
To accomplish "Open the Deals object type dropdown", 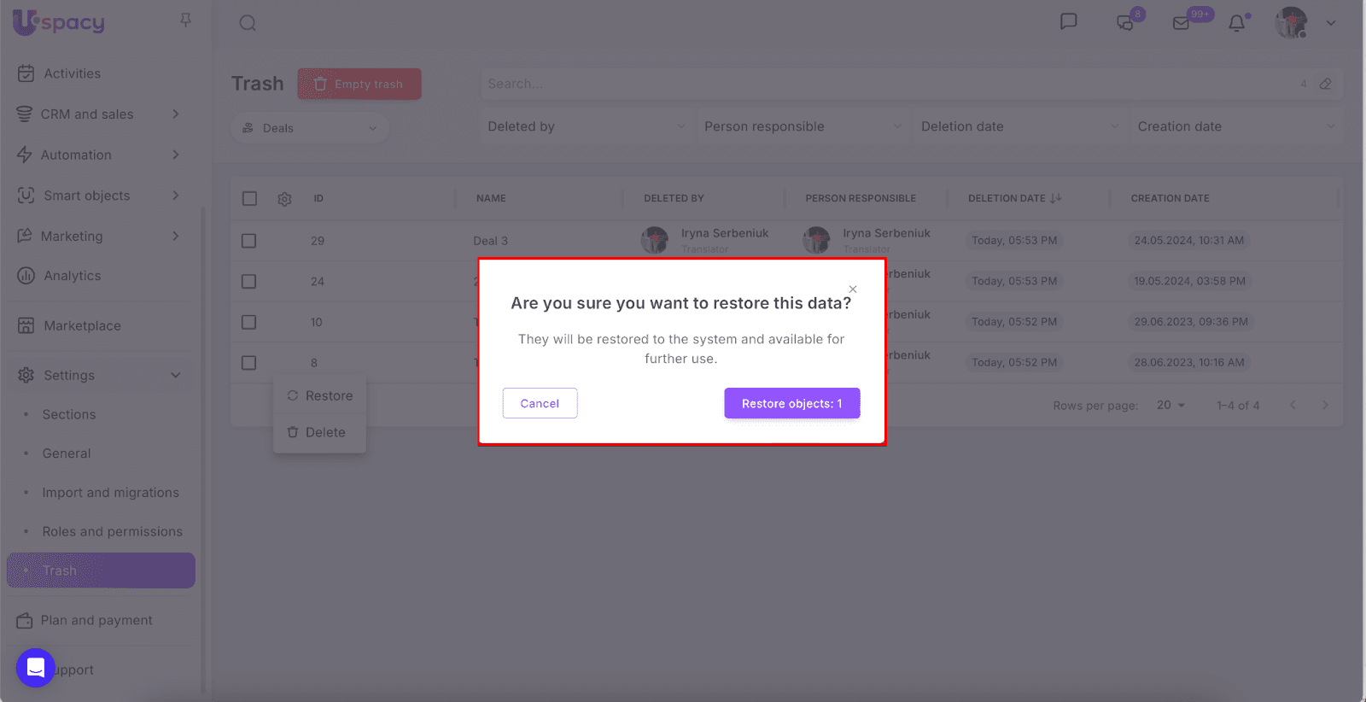I will (310, 128).
